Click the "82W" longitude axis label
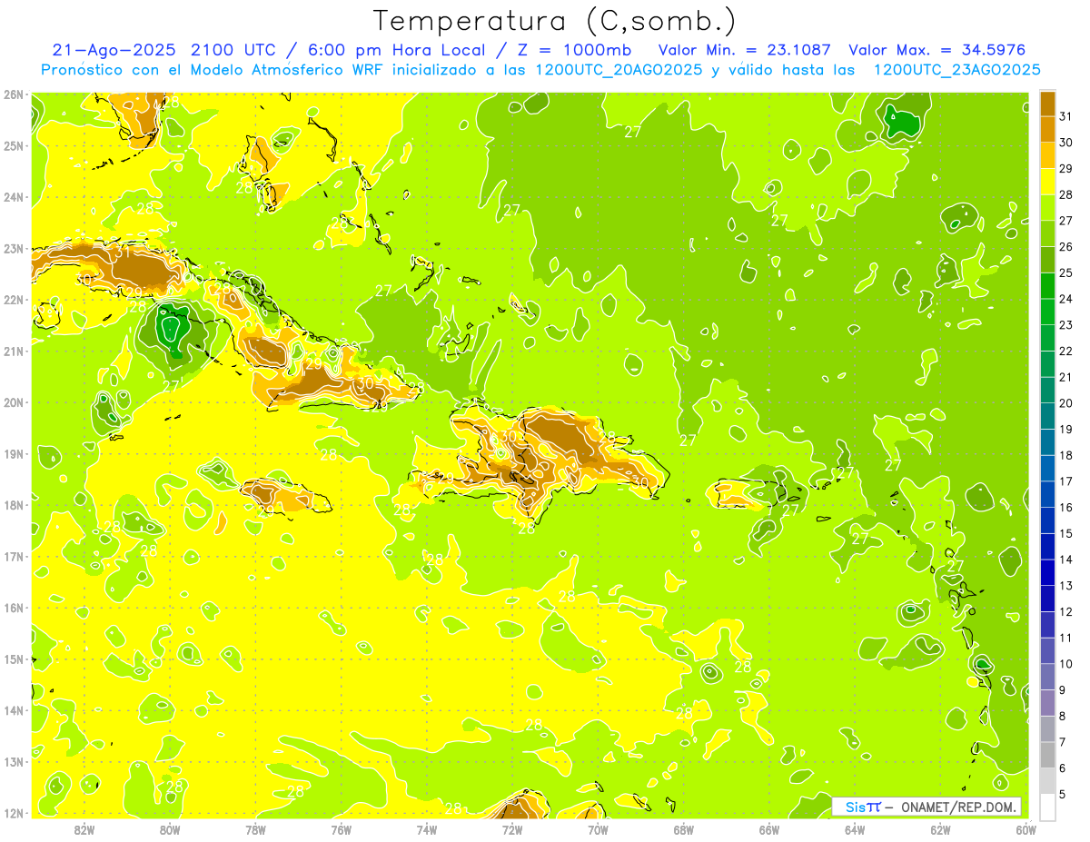This screenshot has width=1090, height=842. [x=84, y=829]
